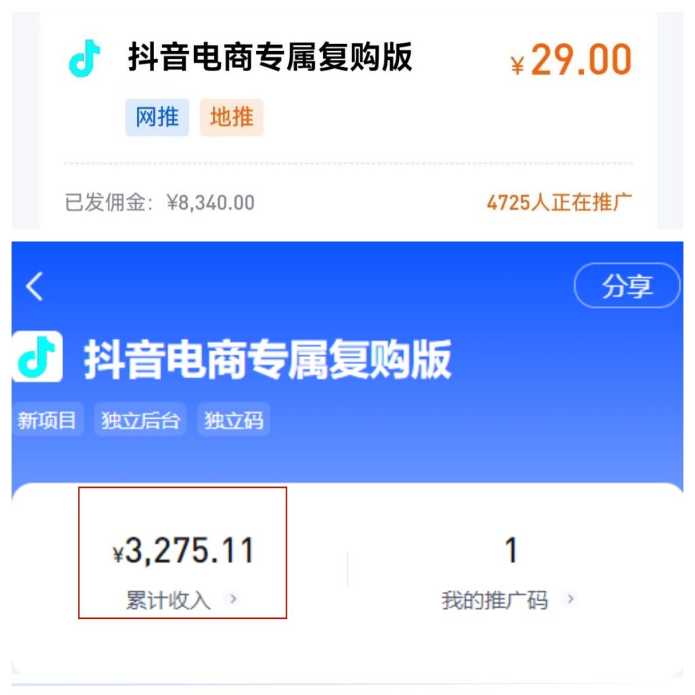Click the promo code count 1

click(x=511, y=550)
